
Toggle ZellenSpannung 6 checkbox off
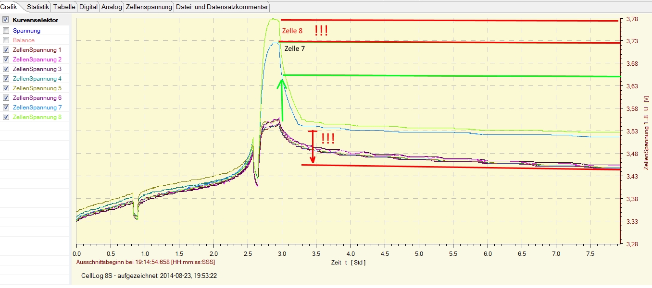(6, 98)
